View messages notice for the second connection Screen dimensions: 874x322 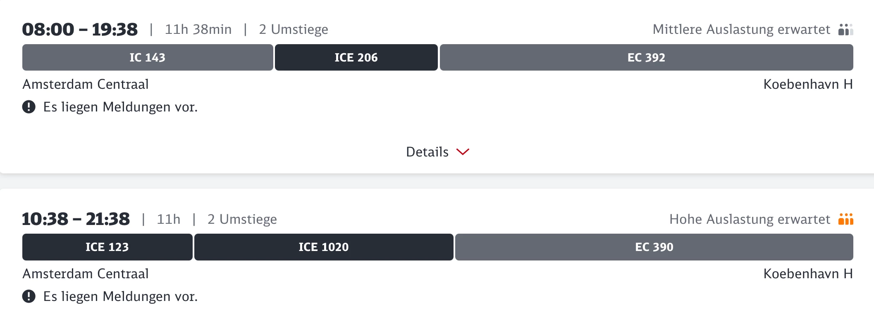120,296
